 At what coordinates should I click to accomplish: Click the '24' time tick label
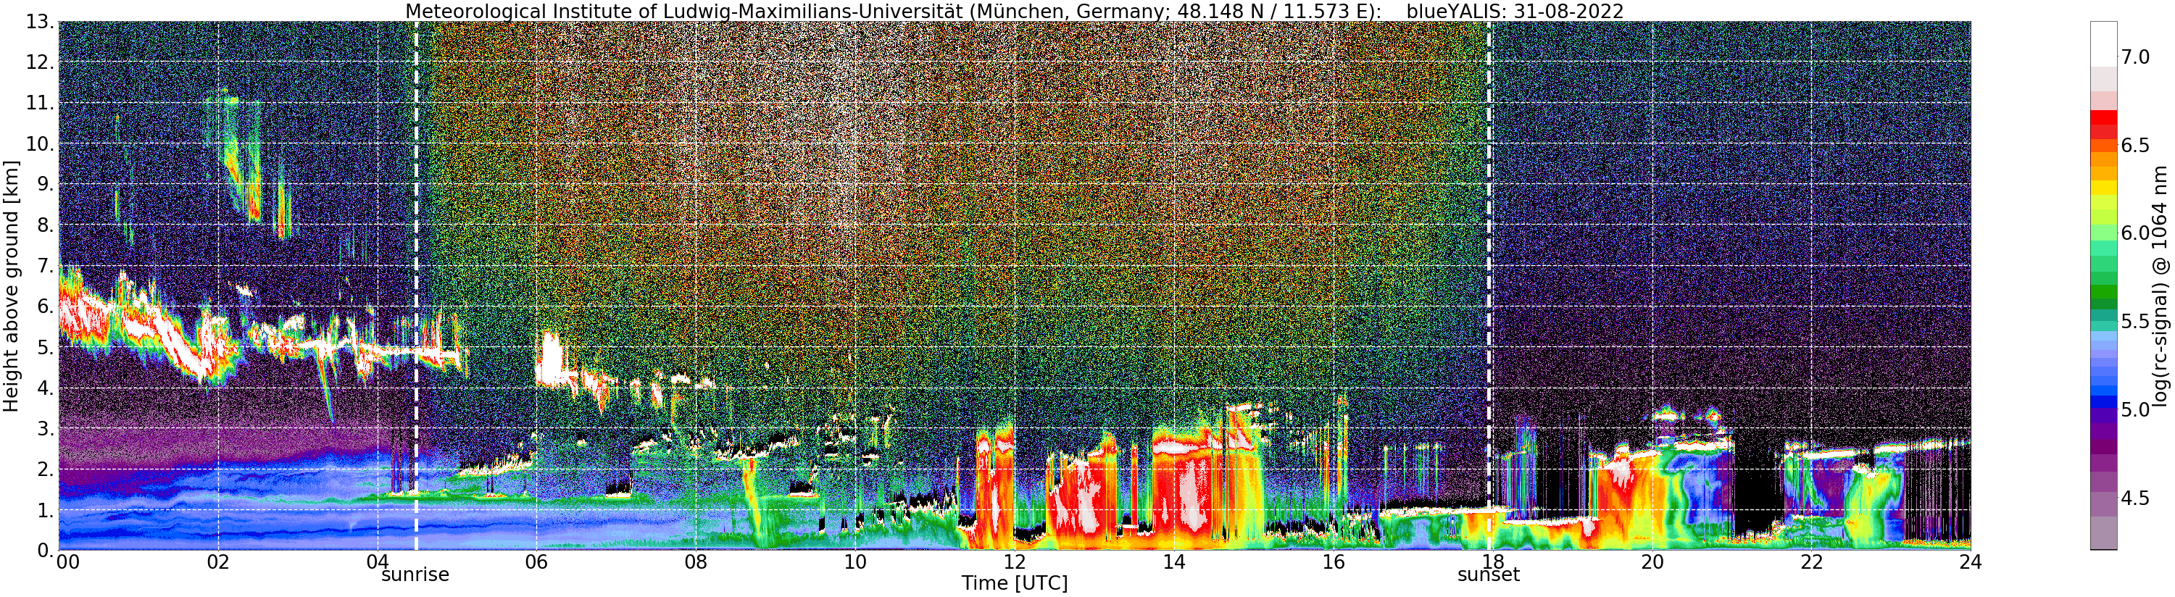click(x=1970, y=562)
